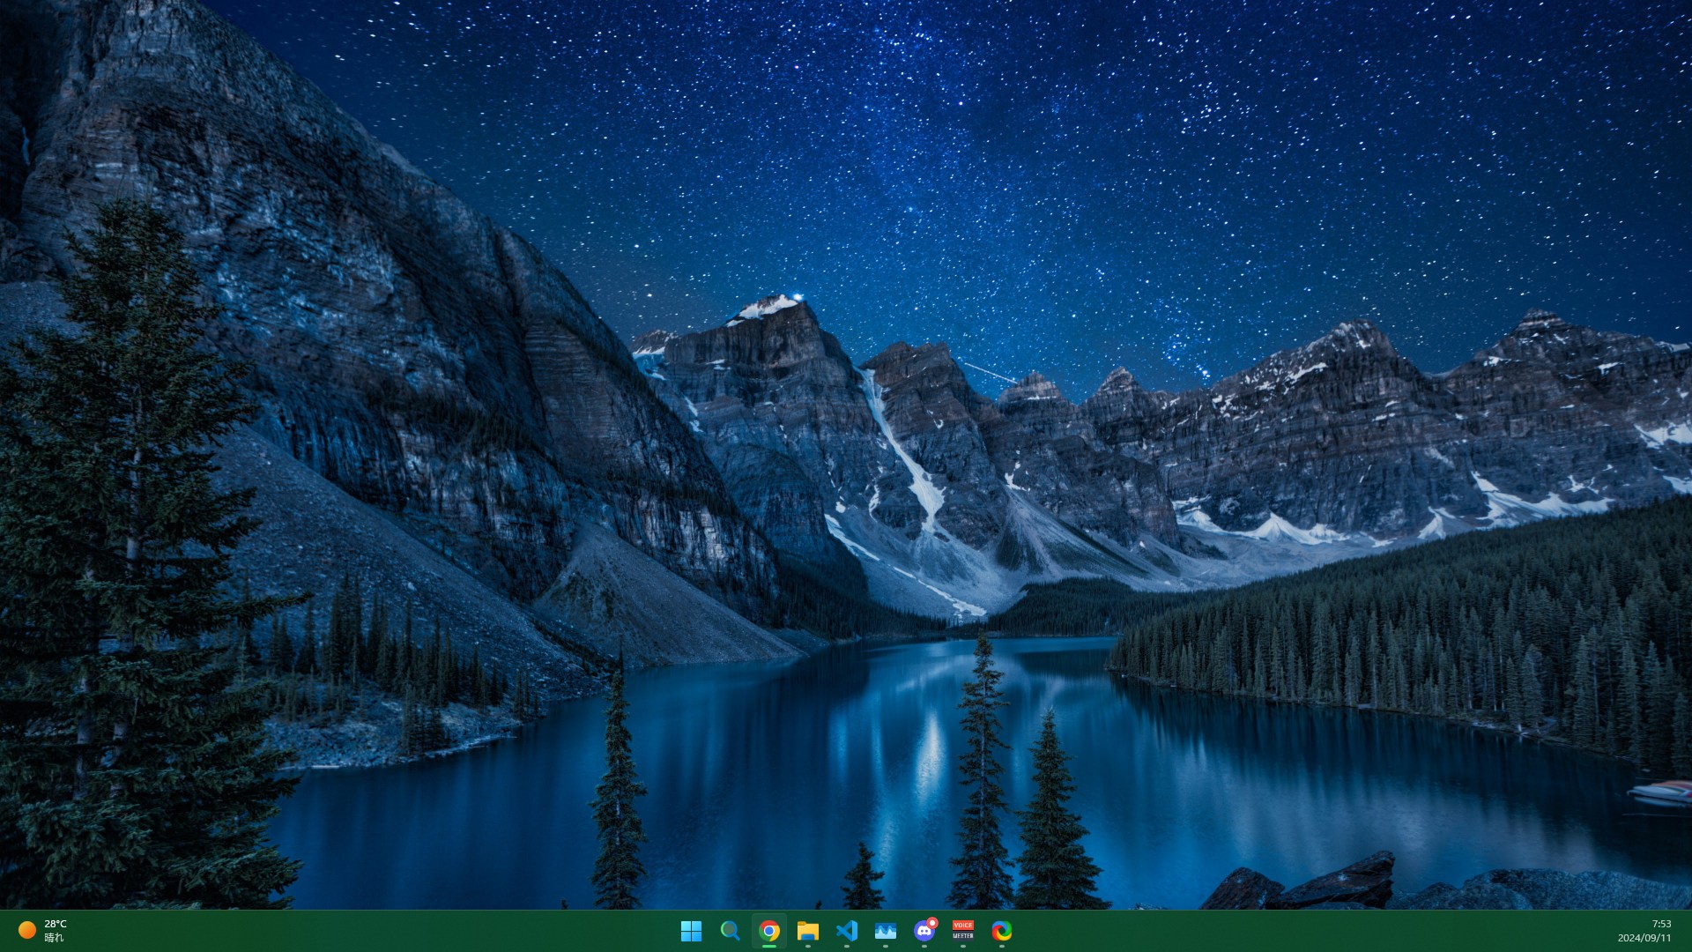Open the blue graph Task Manager icon
Viewport: 1692px width, 952px height.
tap(885, 931)
